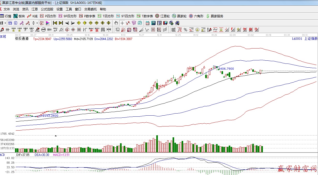Open the 公式选股 menu
The image size is (318, 175).
[x=47, y=9]
